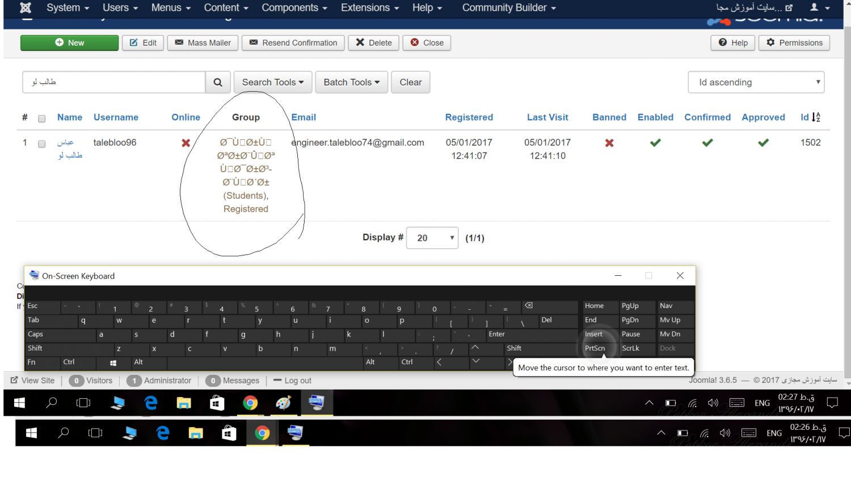This screenshot has height=478, width=851.
Task: Open the Extensions menu
Action: pyautogui.click(x=369, y=8)
